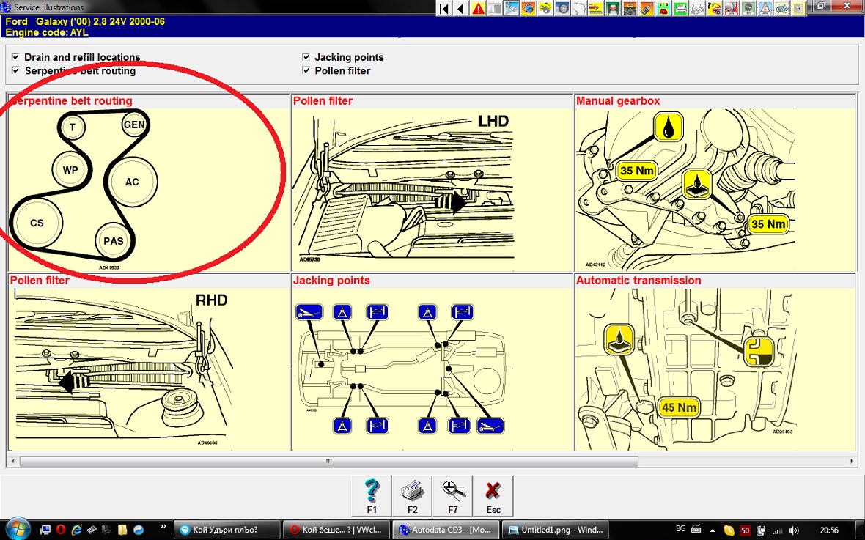Toggle the Serpentine belt routing checkbox
This screenshot has width=865, height=540.
click(15, 70)
